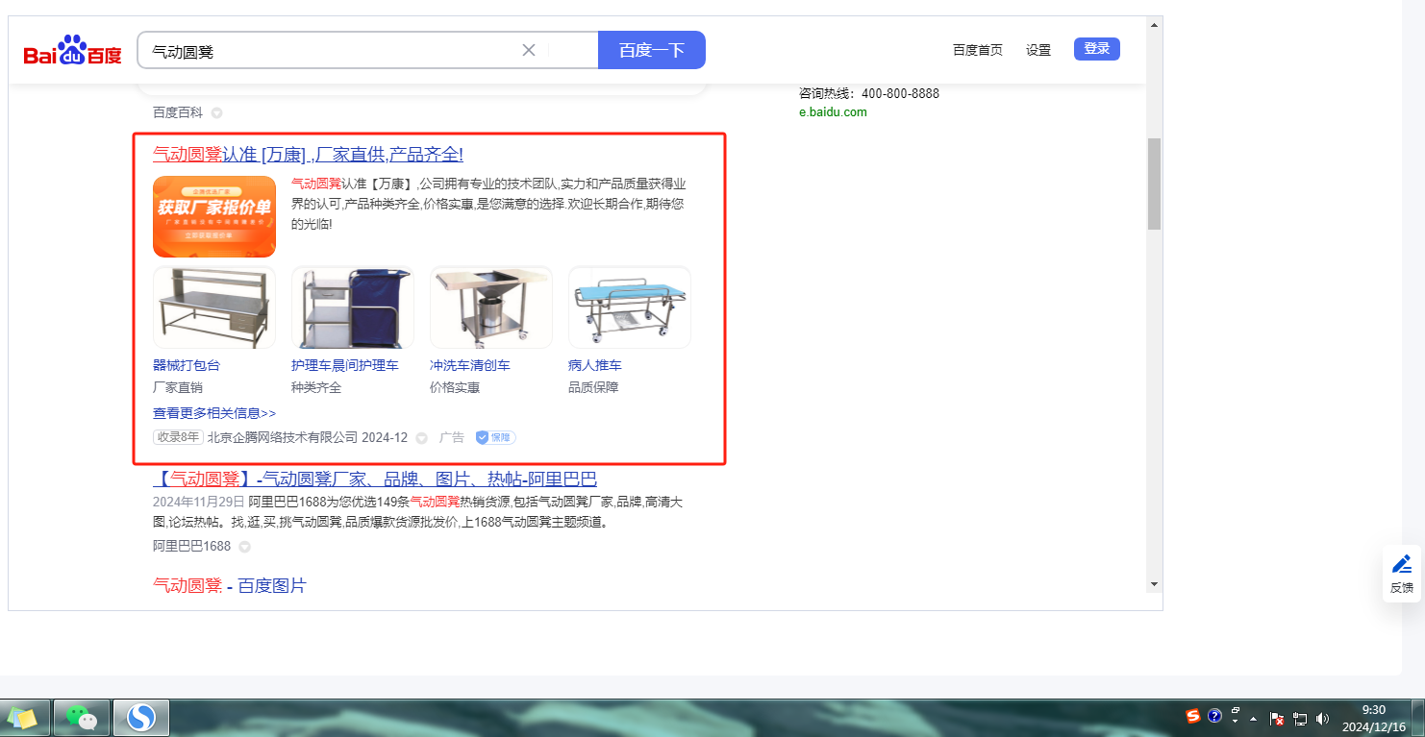Click the 价格实惠 caption text
The image size is (1425, 737).
coord(455,387)
